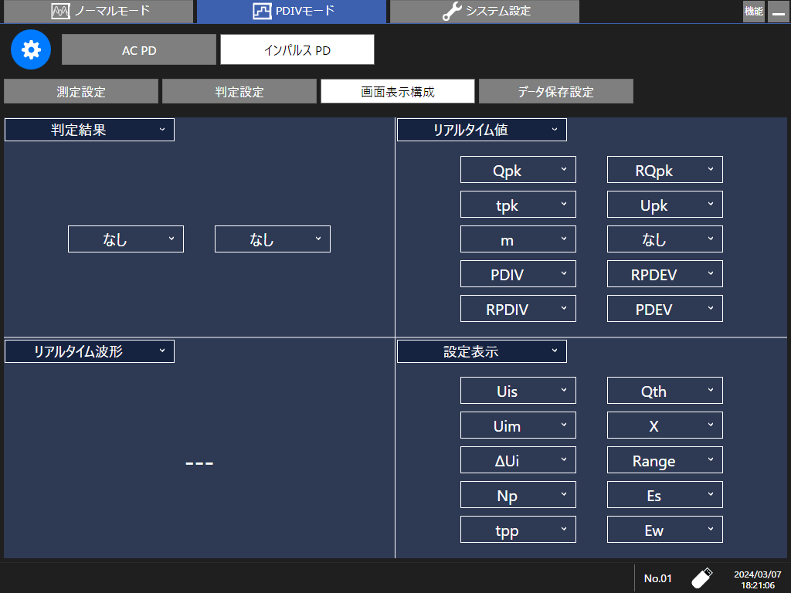Click the USB eject icon in status bar
Screen dimensions: 791x593
701,577
